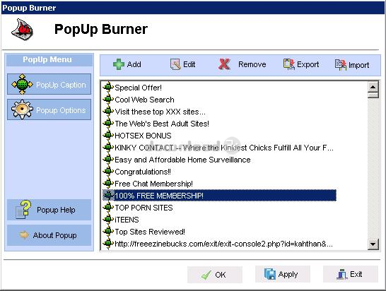Click the gear icon beside Popup Options
Viewport: 386px width, 291px height.
[22, 109]
